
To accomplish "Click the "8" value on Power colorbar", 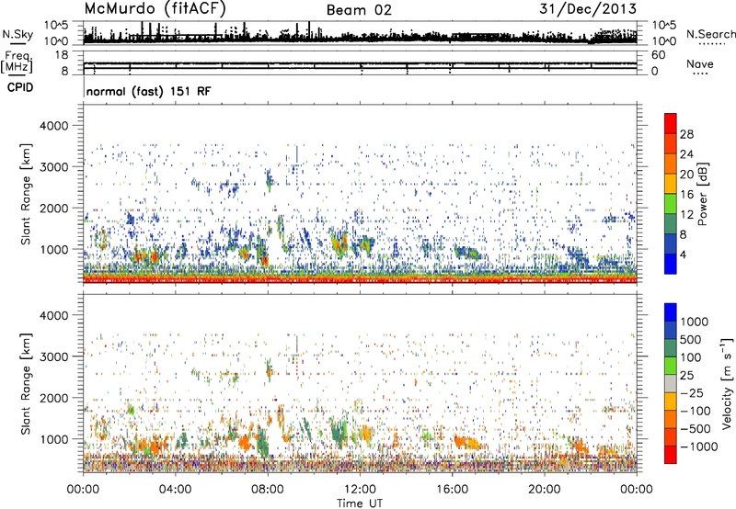I will pos(684,234).
